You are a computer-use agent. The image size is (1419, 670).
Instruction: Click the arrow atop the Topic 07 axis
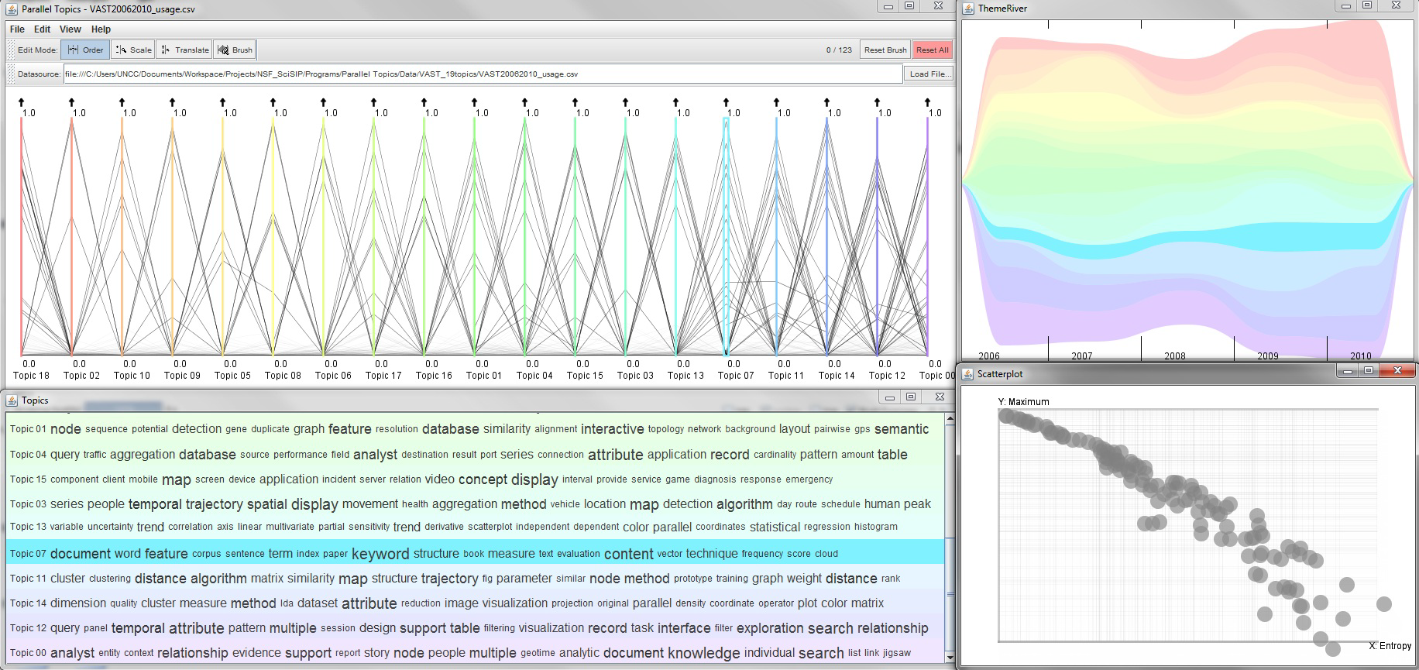pyautogui.click(x=726, y=102)
